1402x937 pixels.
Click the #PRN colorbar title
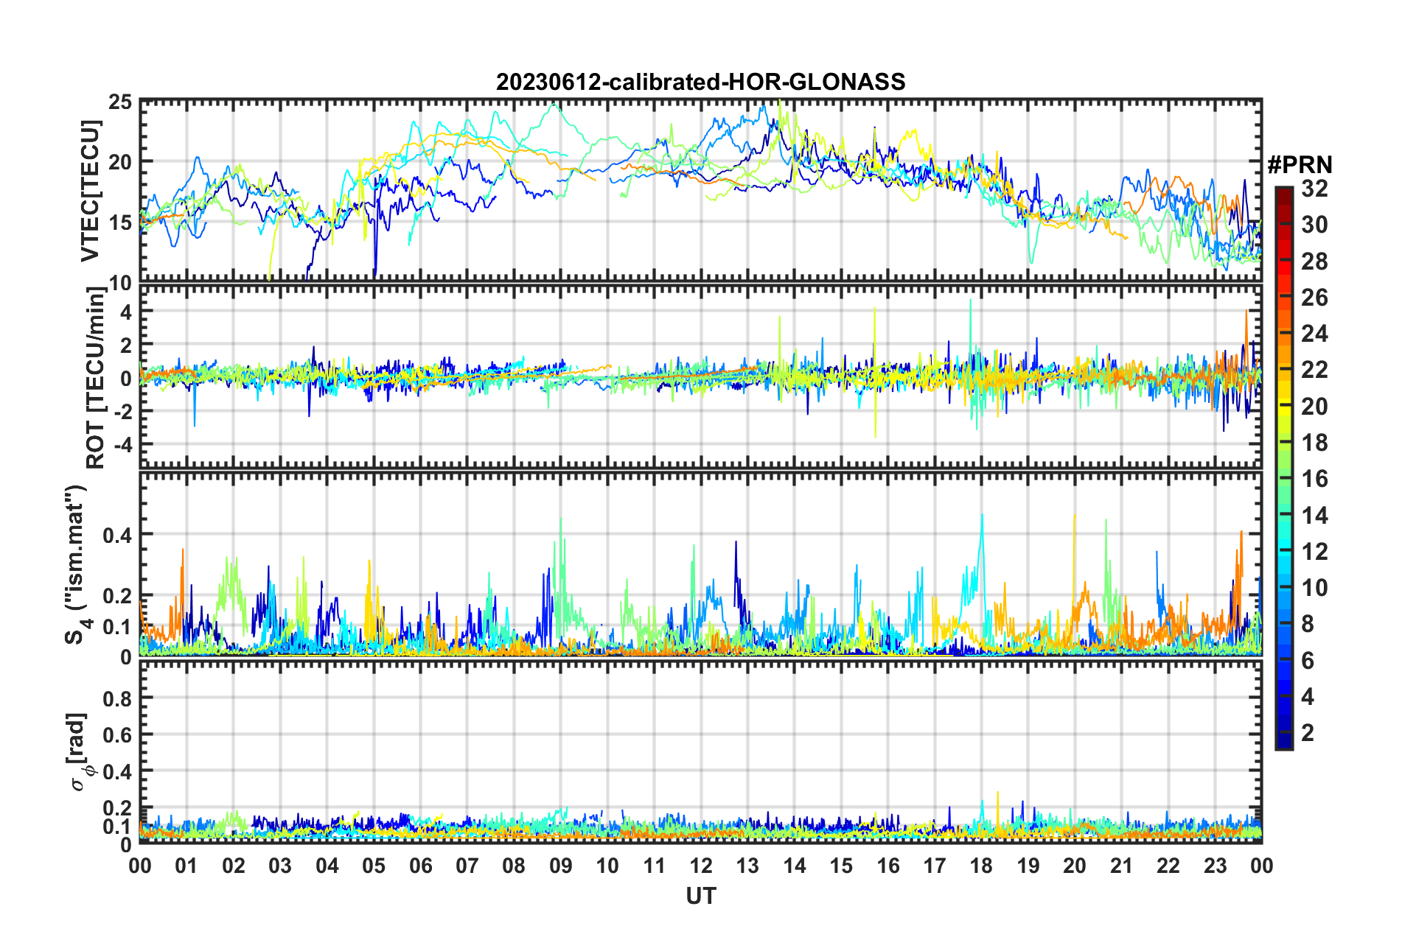(x=1299, y=165)
